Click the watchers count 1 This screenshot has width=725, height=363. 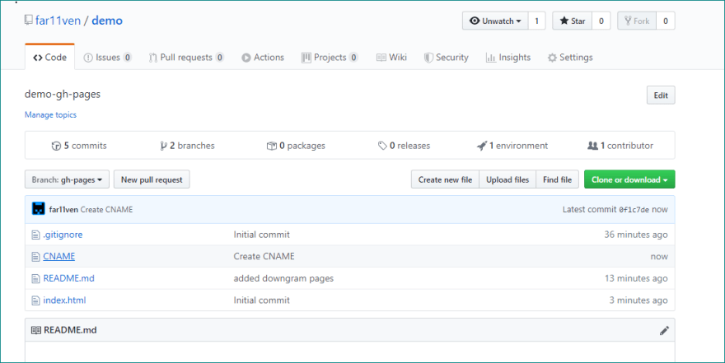(x=537, y=21)
